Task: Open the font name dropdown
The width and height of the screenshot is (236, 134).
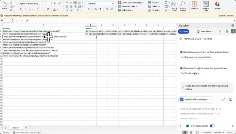Action: (x=42, y=4)
